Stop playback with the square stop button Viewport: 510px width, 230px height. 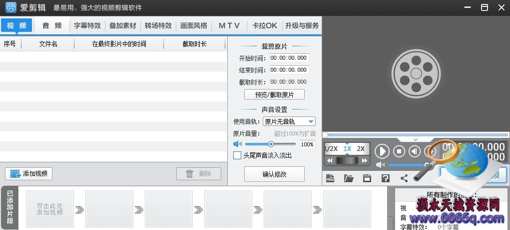click(x=399, y=151)
